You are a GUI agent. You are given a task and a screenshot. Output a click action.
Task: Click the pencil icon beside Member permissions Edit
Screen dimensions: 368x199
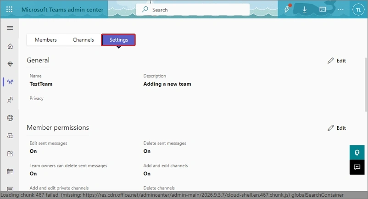coord(331,128)
